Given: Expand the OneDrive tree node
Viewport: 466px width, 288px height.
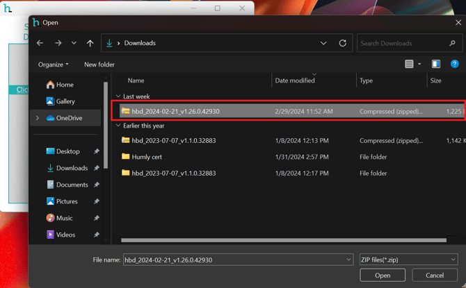Looking at the screenshot, I should tap(38, 118).
